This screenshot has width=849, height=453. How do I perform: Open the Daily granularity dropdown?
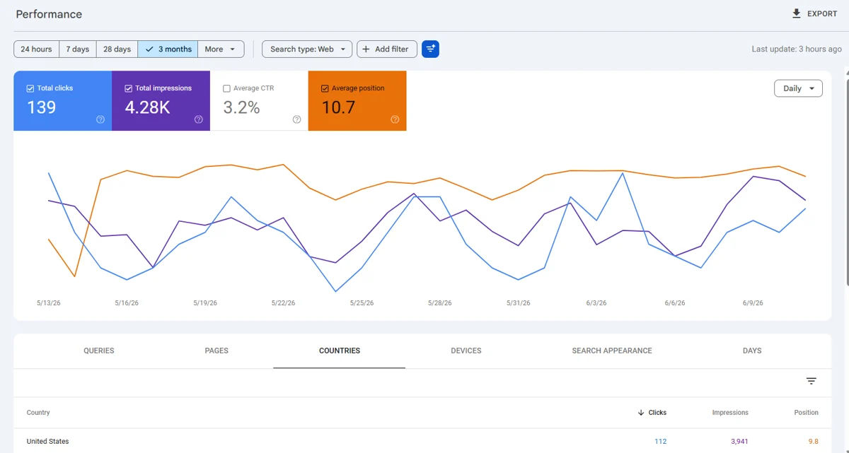pos(798,88)
